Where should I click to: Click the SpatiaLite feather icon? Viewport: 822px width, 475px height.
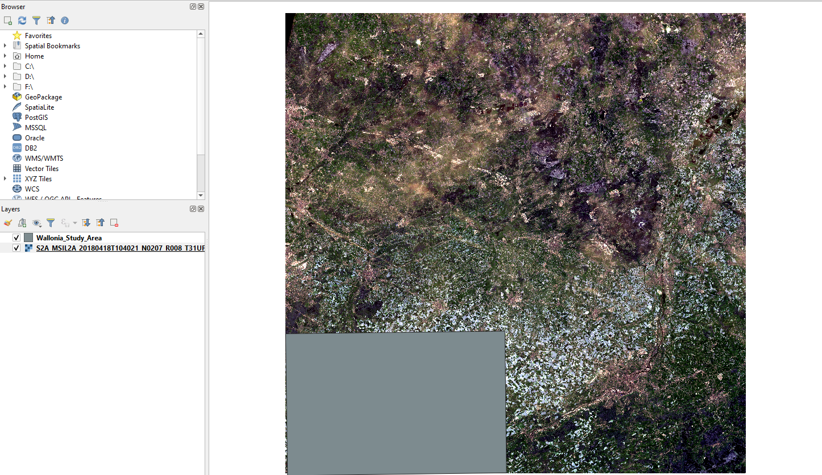[17, 107]
